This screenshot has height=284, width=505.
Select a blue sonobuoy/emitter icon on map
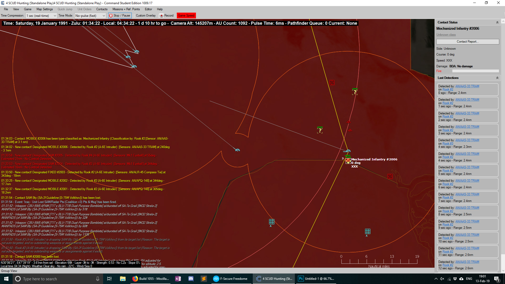238,150
